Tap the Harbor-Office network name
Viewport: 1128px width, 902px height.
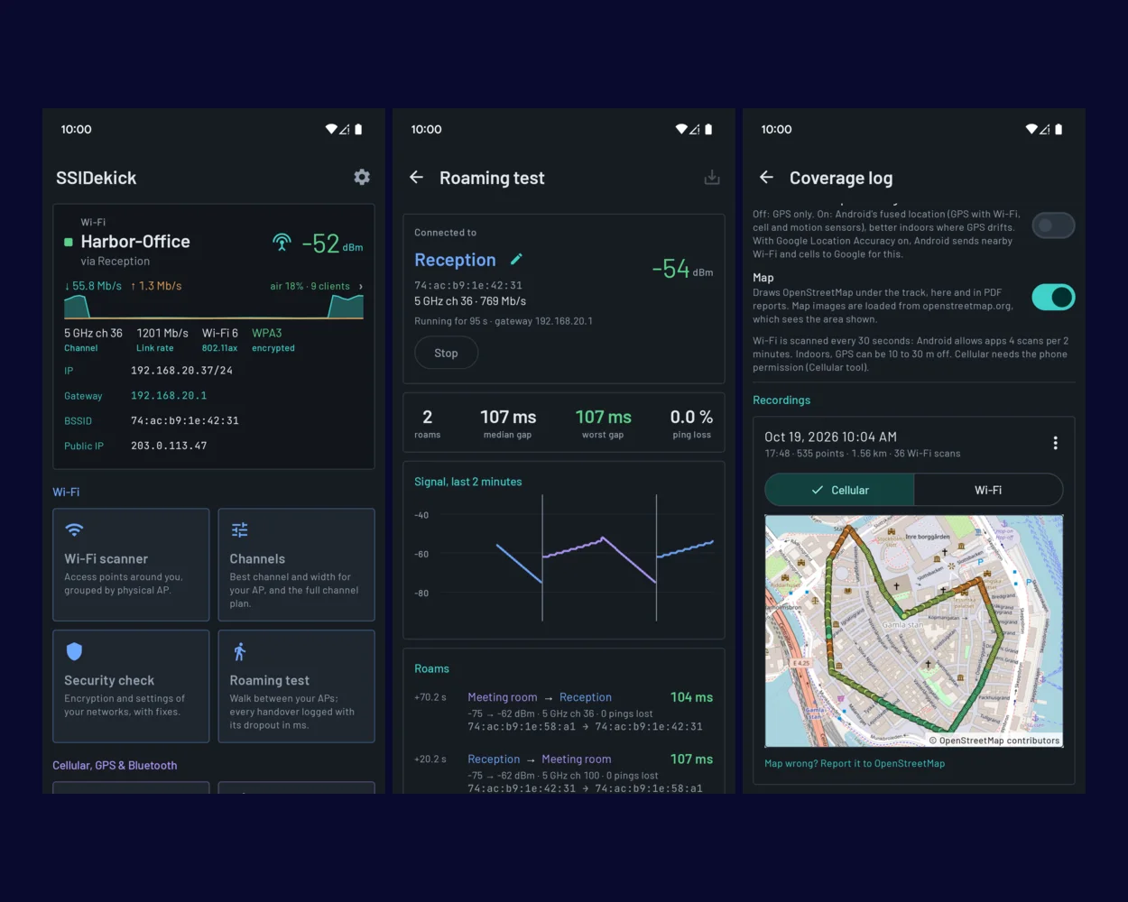click(135, 242)
